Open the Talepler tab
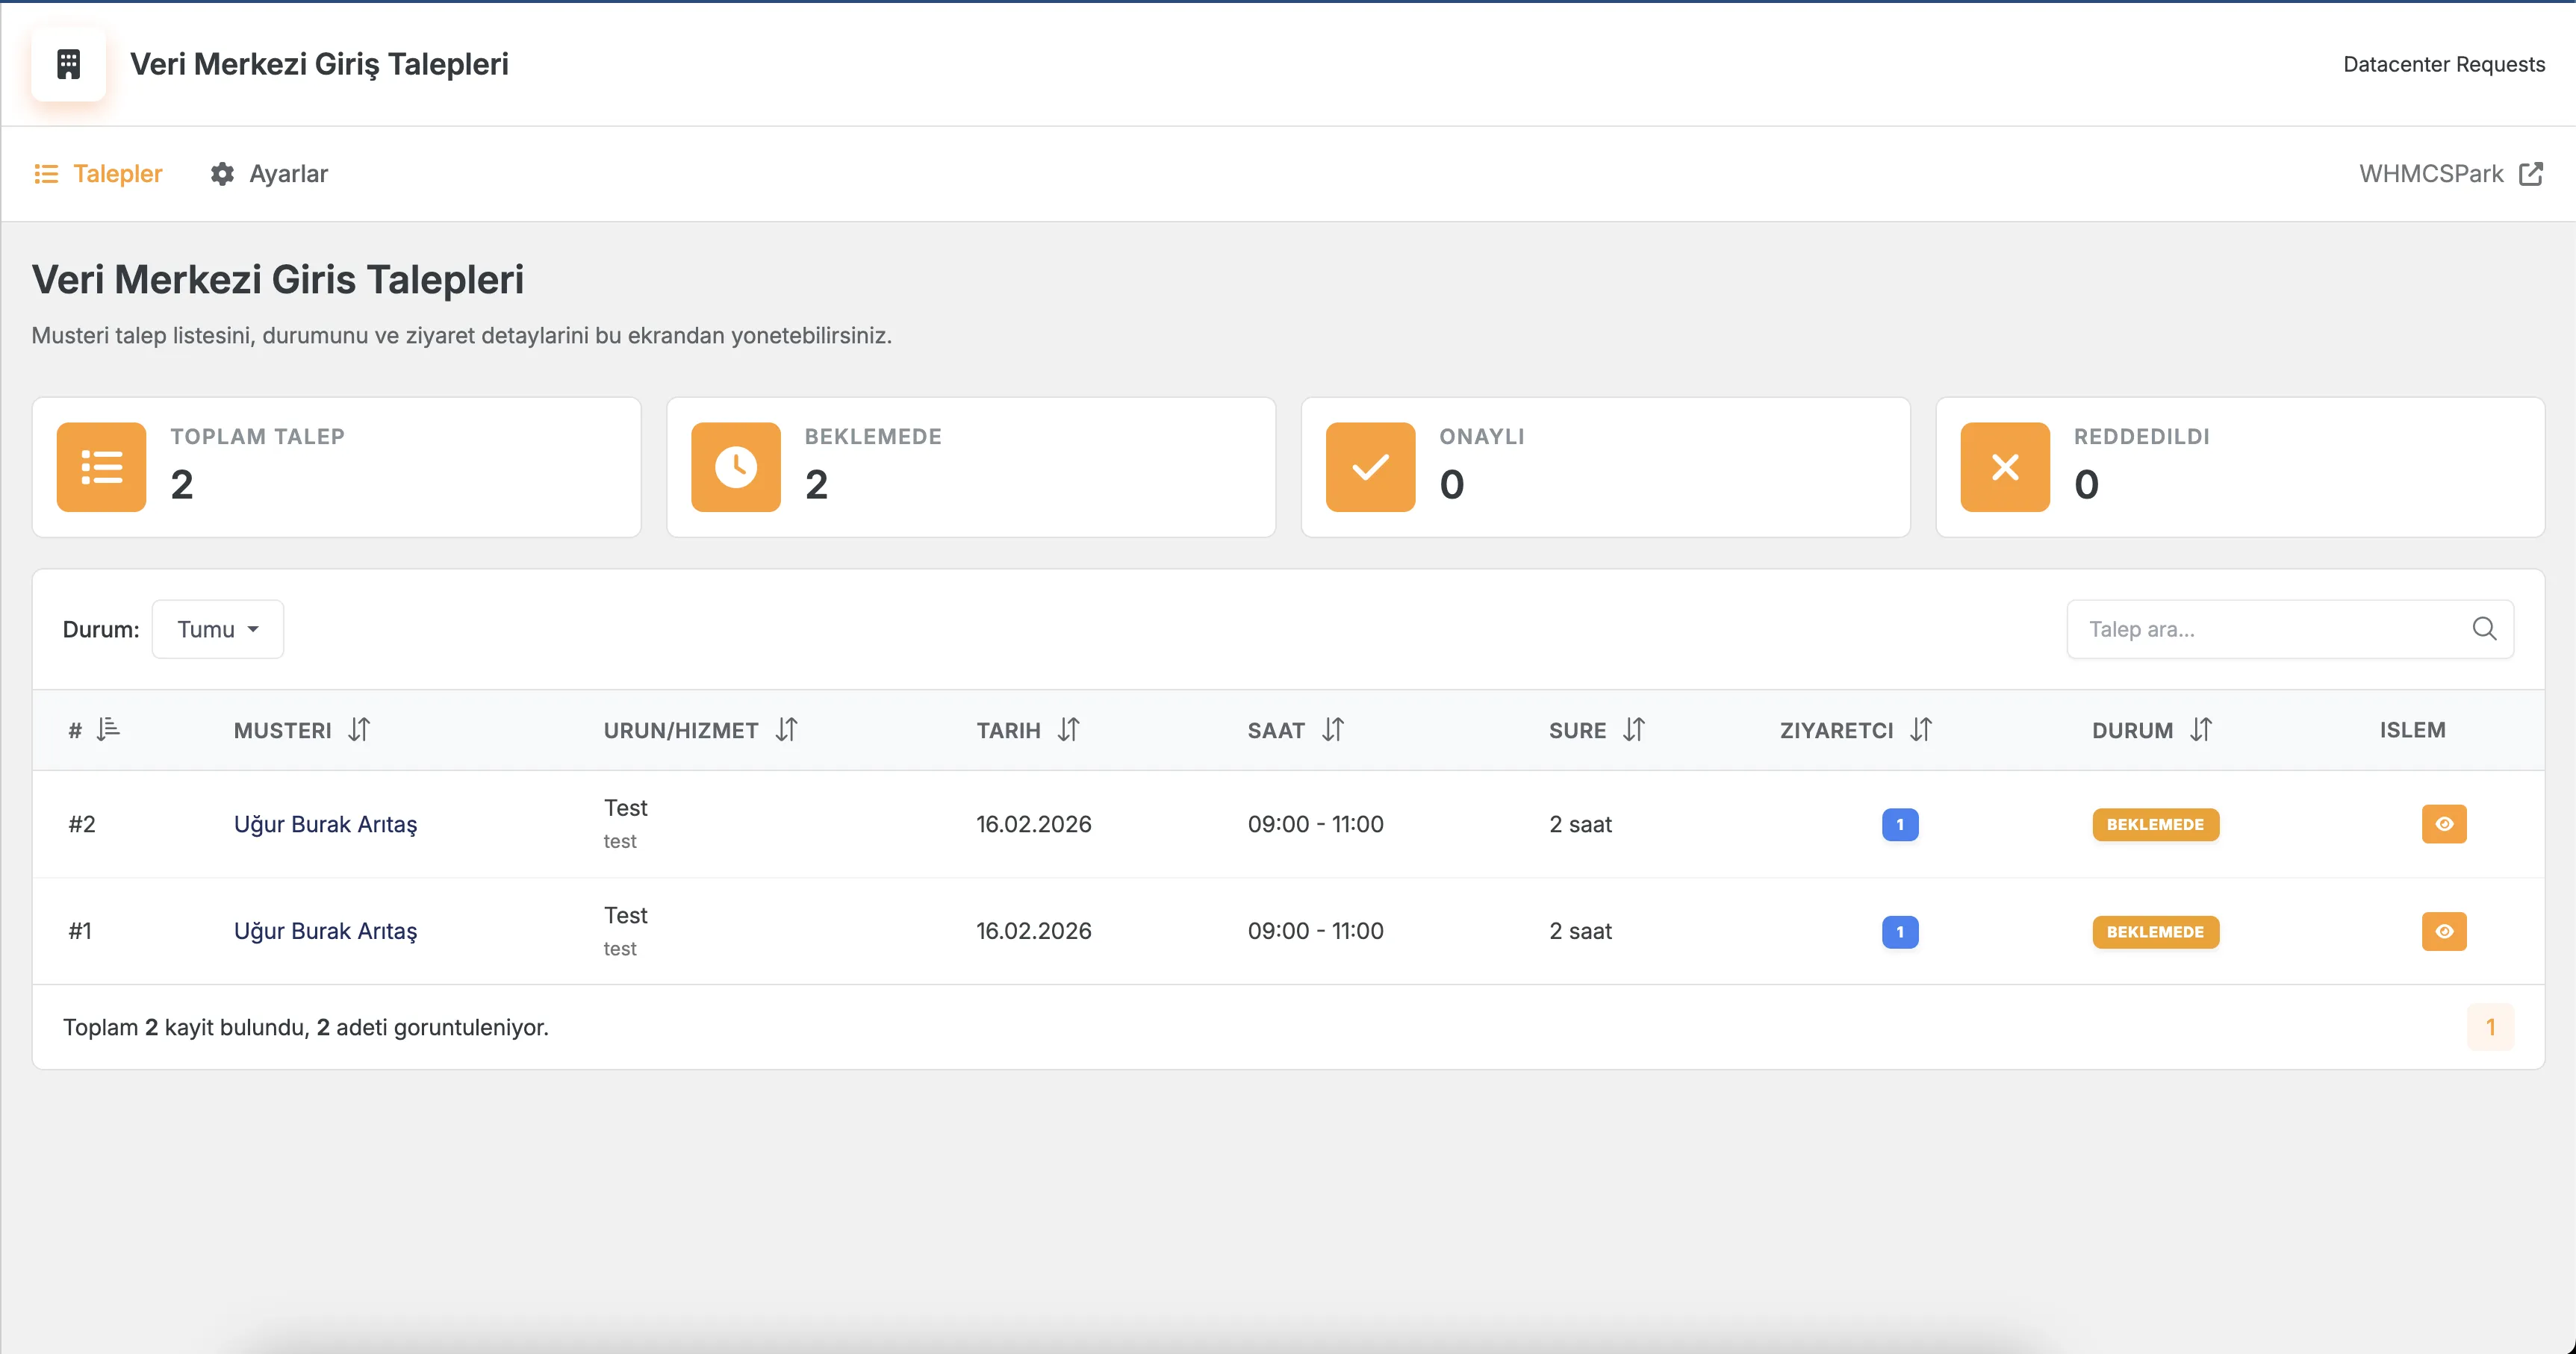The image size is (2576, 1354). point(98,174)
